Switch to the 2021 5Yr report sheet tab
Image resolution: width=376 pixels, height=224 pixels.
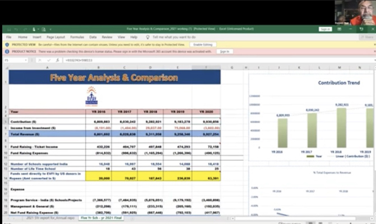pos(49,218)
